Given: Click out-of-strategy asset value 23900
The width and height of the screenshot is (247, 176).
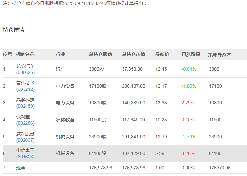Looking at the screenshot, I should (215, 137).
